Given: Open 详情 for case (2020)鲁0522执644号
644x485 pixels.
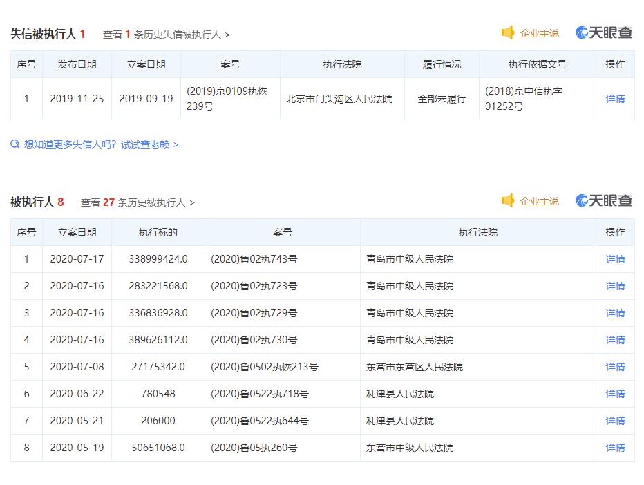Looking at the screenshot, I should click(615, 421).
